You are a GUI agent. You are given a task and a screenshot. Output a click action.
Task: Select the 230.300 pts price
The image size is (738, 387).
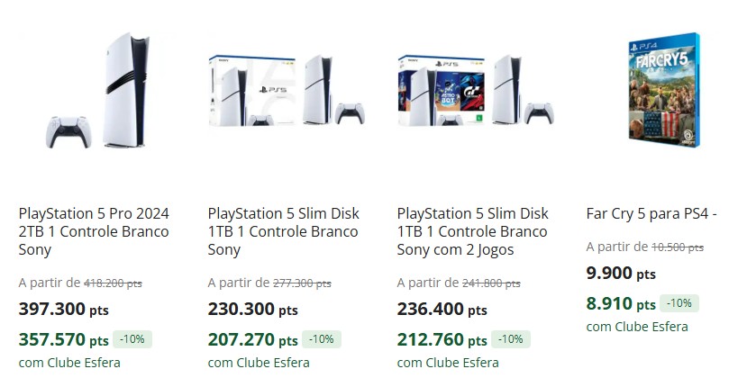pos(252,310)
